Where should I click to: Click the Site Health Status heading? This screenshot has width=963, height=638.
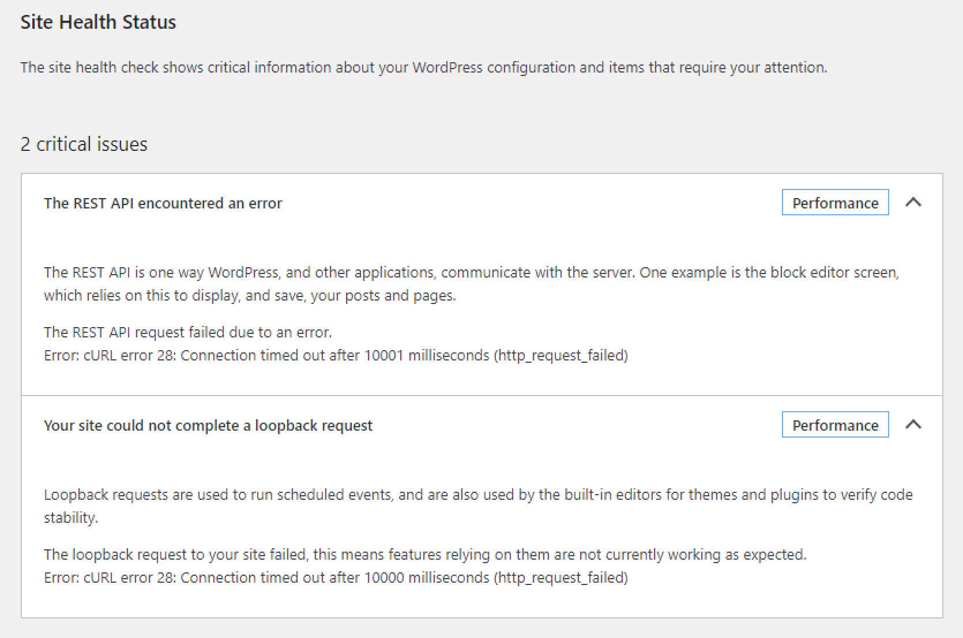98,22
